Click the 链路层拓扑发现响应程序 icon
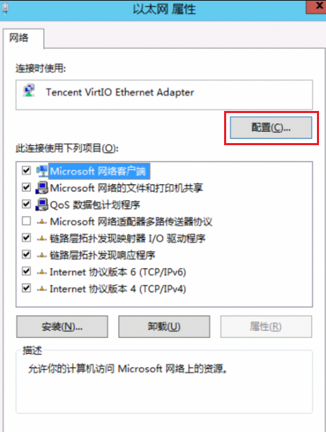Screen dimensions: 326x432 coord(42,255)
